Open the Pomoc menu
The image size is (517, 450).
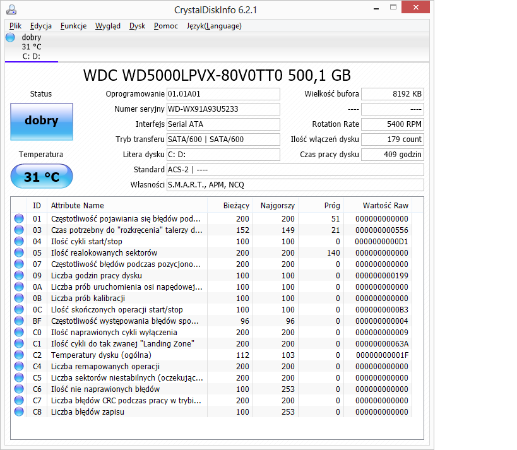[x=166, y=26]
